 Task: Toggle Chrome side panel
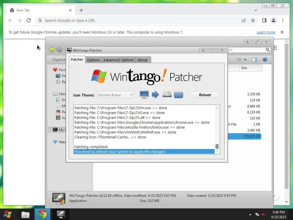264,20
